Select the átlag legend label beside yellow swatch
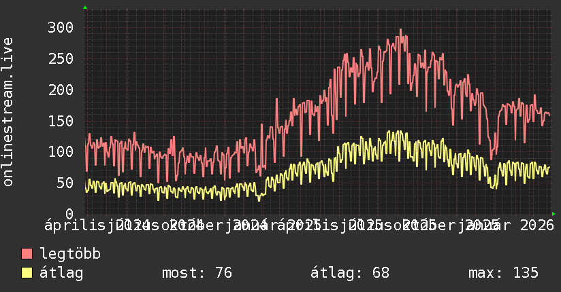Viewport: 561px width, 292px height. (61, 273)
